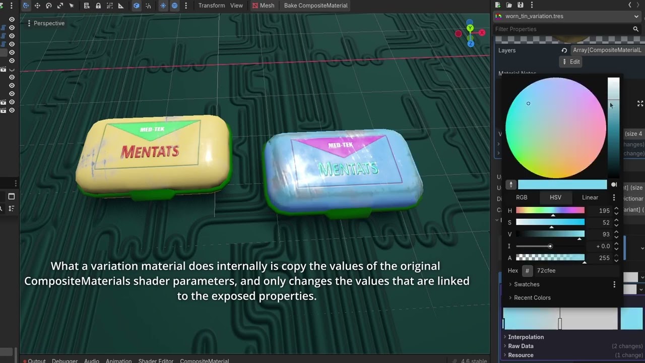This screenshot has height=363, width=645.
Task: Adjust the H hue slider
Action: point(550,211)
